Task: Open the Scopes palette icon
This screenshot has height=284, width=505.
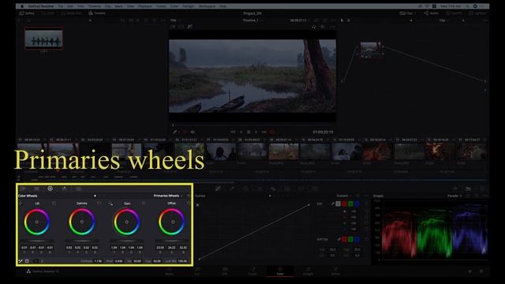Action: (469, 189)
